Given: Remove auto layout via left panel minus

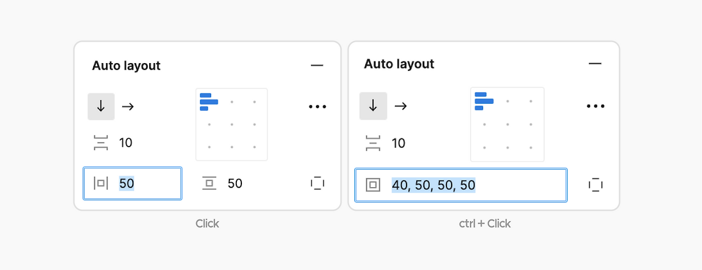Looking at the screenshot, I should 316,65.
